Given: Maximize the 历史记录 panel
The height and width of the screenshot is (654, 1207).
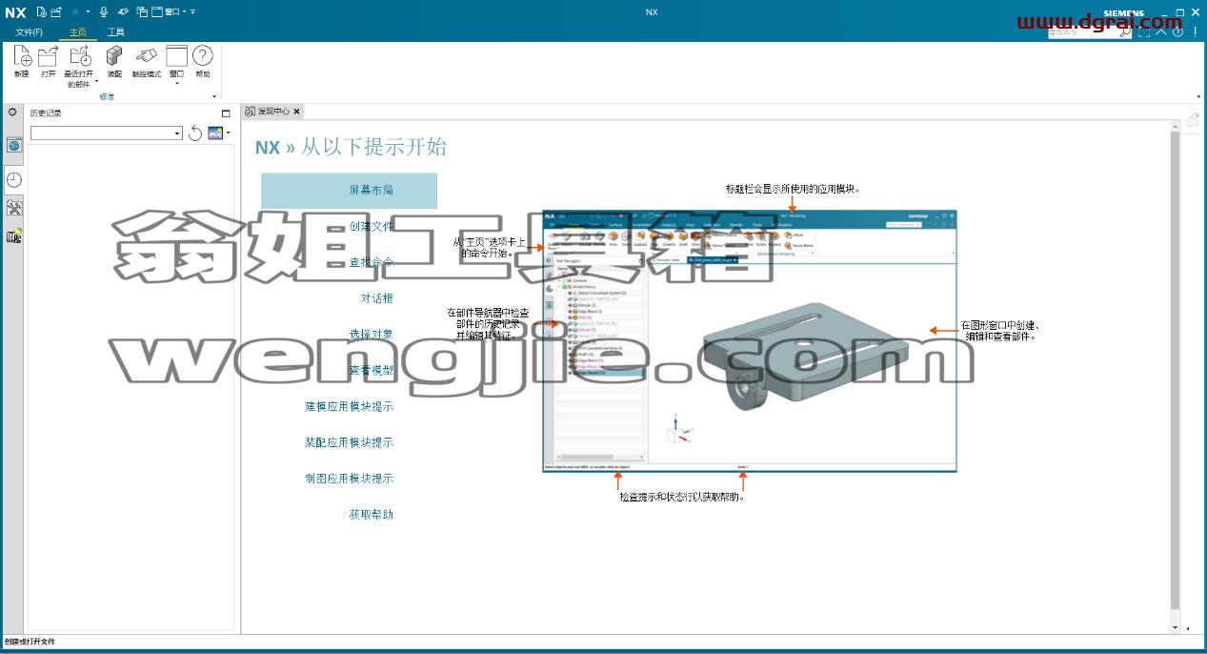Looking at the screenshot, I should pyautogui.click(x=226, y=113).
